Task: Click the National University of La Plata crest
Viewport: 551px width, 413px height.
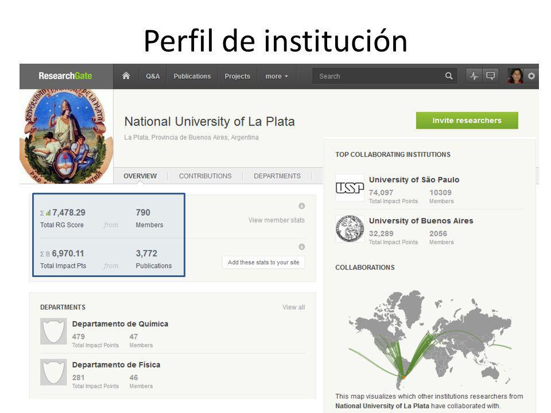Action: pyautogui.click(x=65, y=137)
